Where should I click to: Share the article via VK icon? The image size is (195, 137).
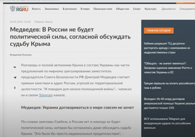tap(15, 67)
